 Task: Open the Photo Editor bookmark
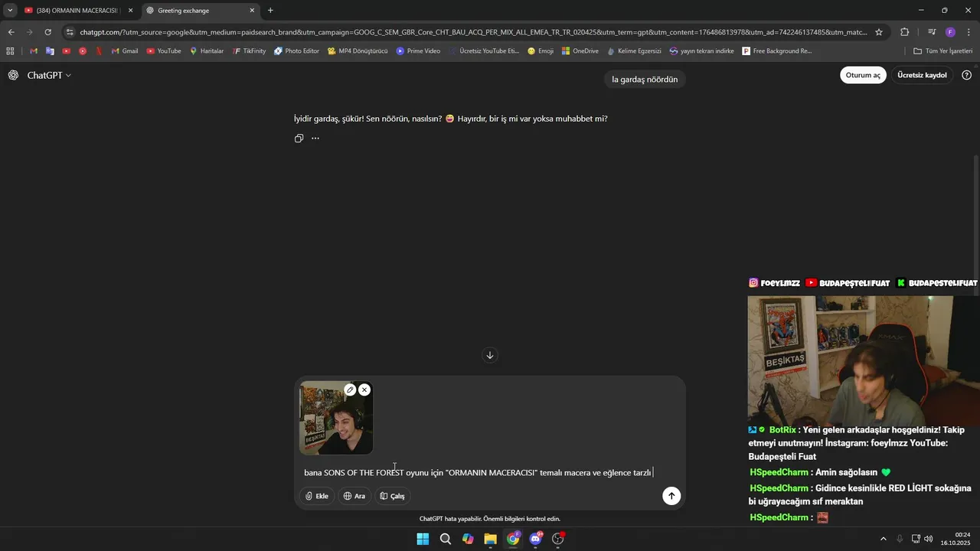click(296, 51)
